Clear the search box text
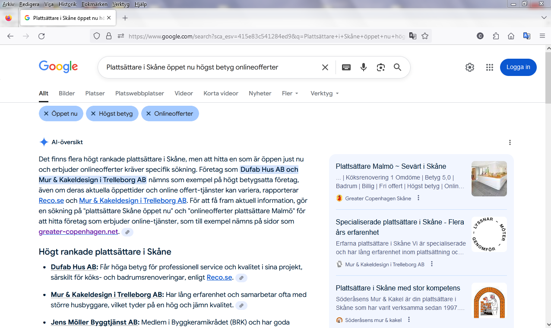Image resolution: width=551 pixels, height=328 pixels. (x=325, y=67)
